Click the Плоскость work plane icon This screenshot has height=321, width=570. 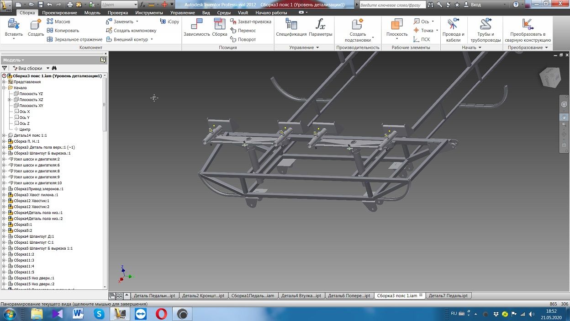[396, 25]
